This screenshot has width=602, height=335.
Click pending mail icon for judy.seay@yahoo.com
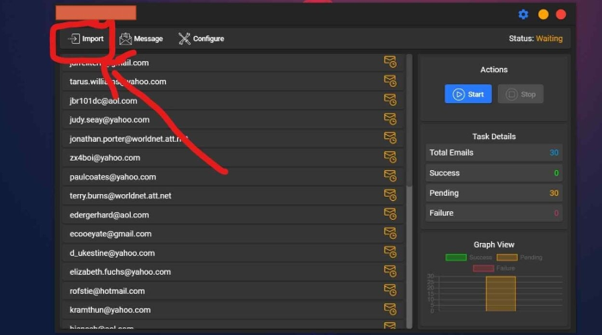[x=390, y=119]
